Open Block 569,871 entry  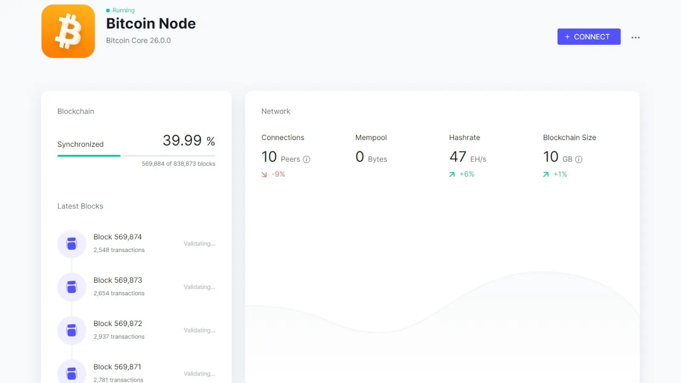pyautogui.click(x=136, y=372)
